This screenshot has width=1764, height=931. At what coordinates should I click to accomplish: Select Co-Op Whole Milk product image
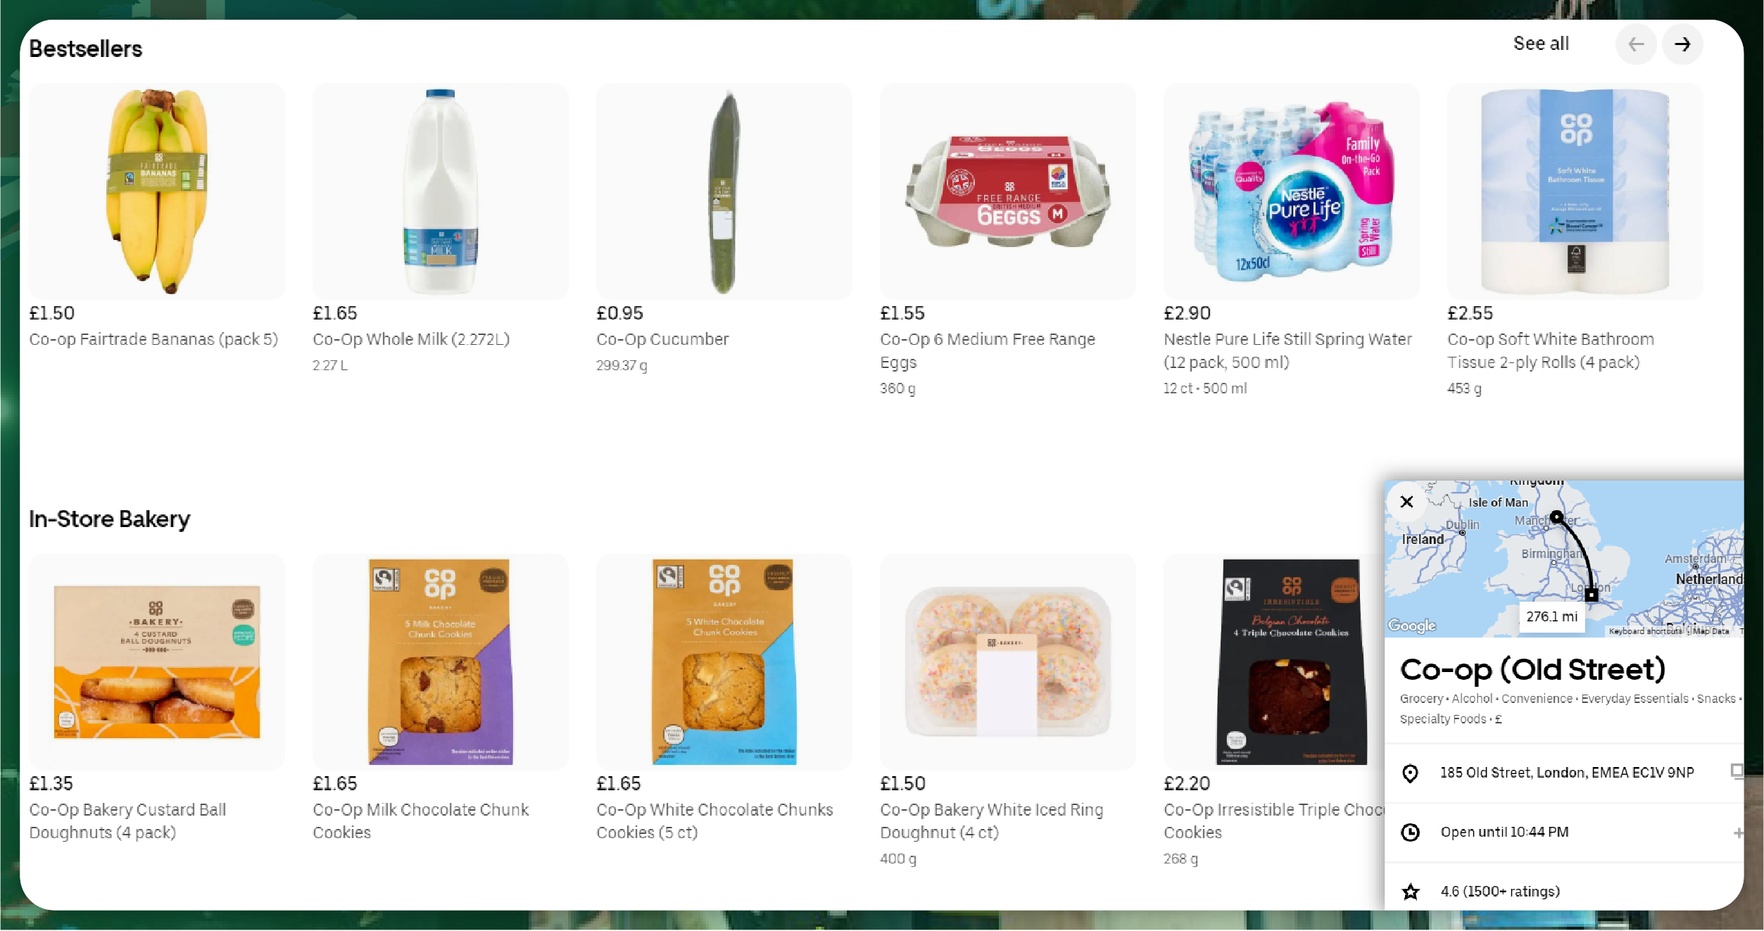tap(441, 191)
